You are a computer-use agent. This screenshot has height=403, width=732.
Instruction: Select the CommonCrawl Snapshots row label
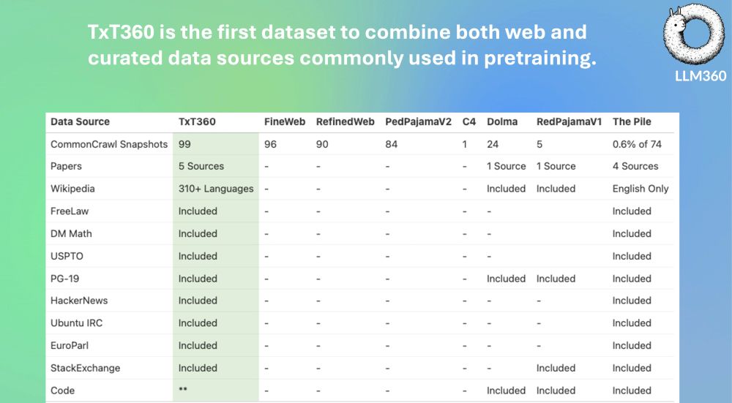[x=109, y=144]
